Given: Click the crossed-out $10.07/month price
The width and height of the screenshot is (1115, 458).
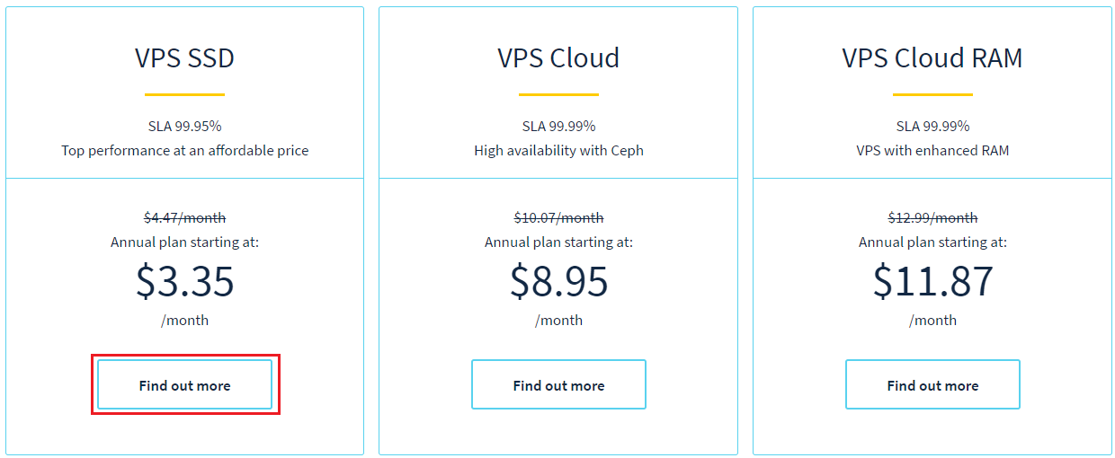Looking at the screenshot, I should click(x=558, y=217).
